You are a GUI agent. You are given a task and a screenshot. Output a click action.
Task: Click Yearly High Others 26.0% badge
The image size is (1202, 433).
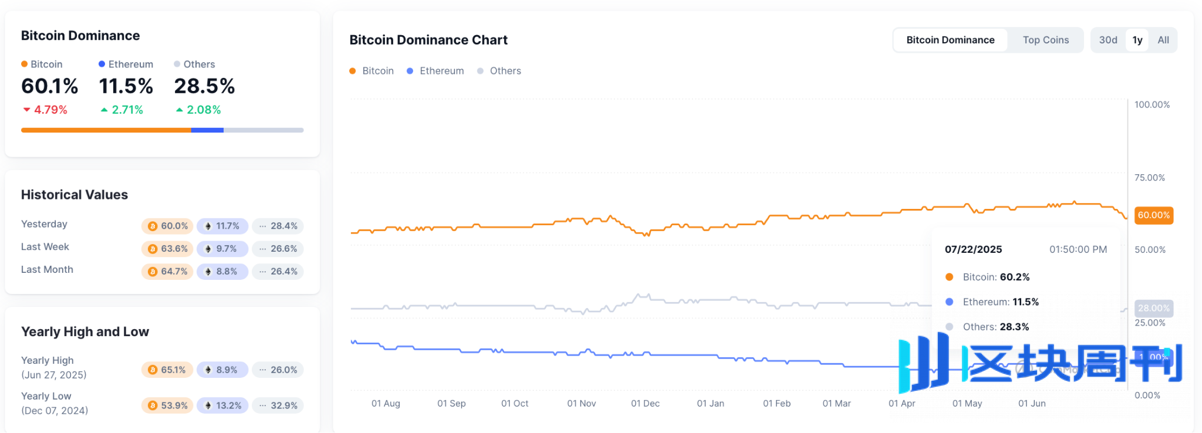click(278, 370)
